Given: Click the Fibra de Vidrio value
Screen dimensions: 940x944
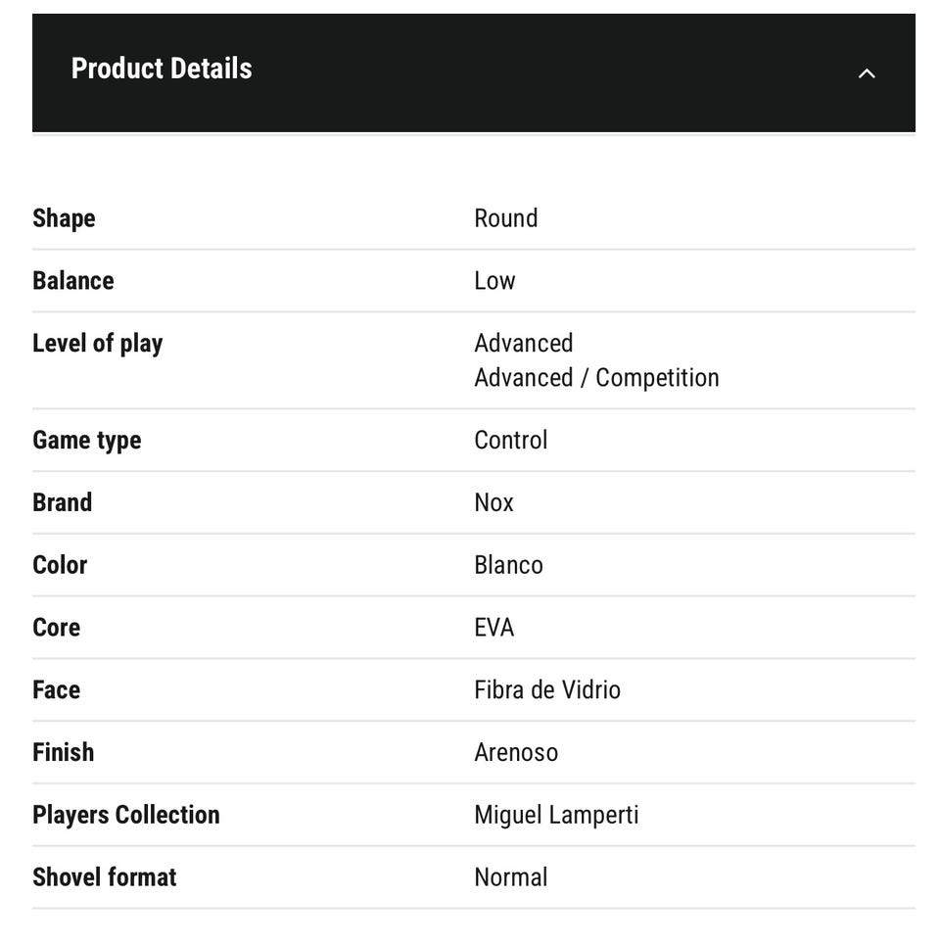Looking at the screenshot, I should coord(546,689).
